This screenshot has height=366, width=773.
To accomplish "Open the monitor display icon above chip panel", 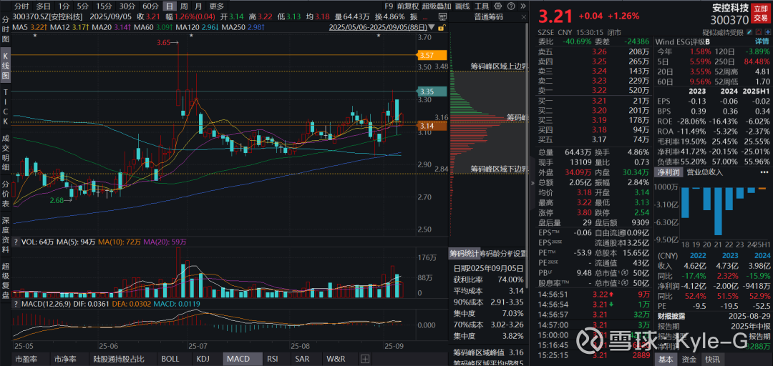I will click(443, 16).
